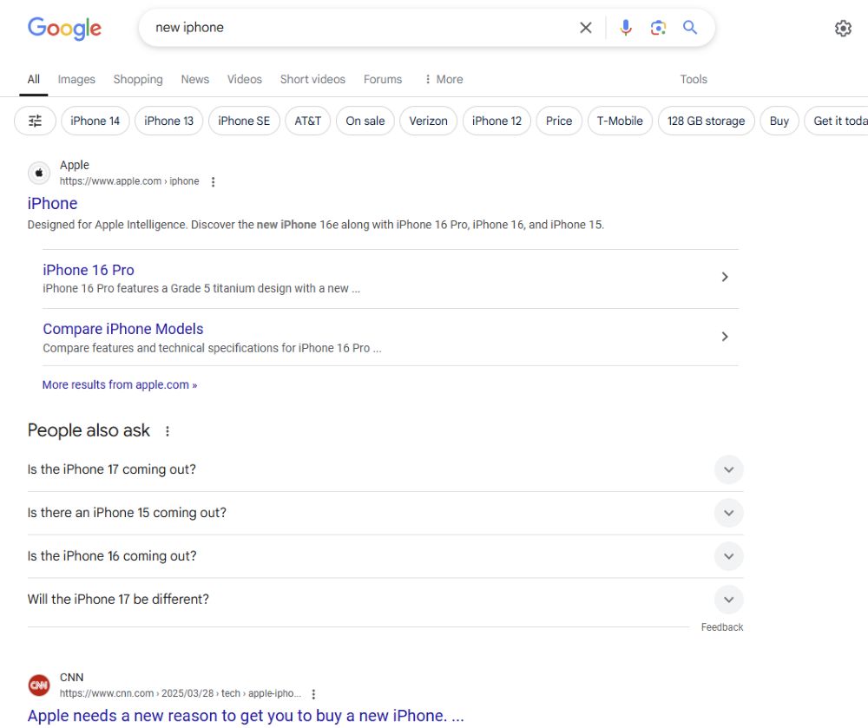Apply the Verizon filter chip
Screen dimensions: 868x728
[x=429, y=121]
